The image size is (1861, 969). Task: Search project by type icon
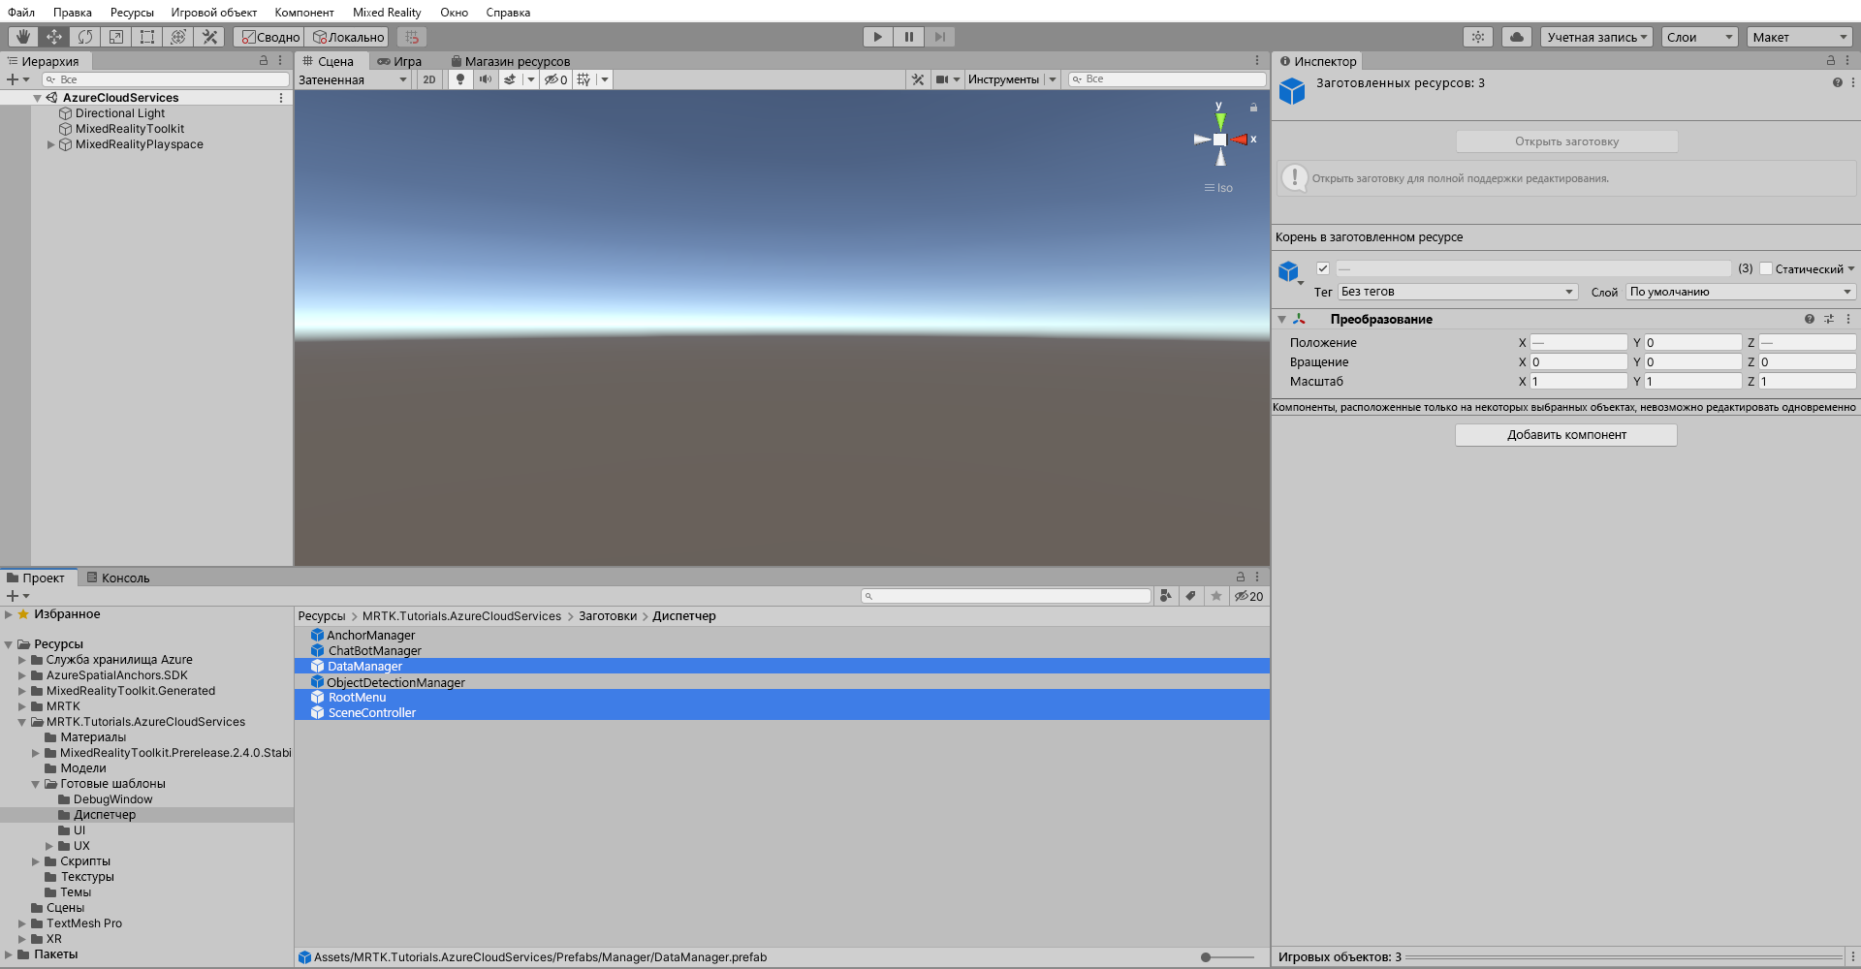point(1166,596)
